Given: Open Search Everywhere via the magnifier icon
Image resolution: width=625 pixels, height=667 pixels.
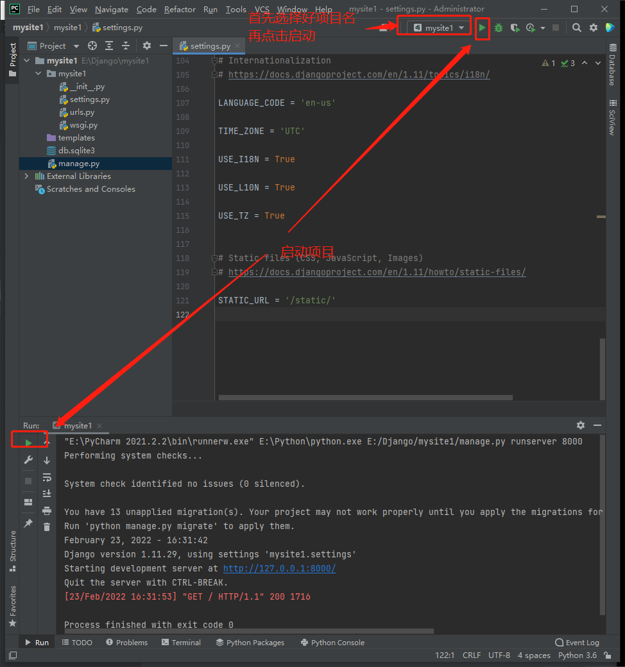Looking at the screenshot, I should 577,28.
